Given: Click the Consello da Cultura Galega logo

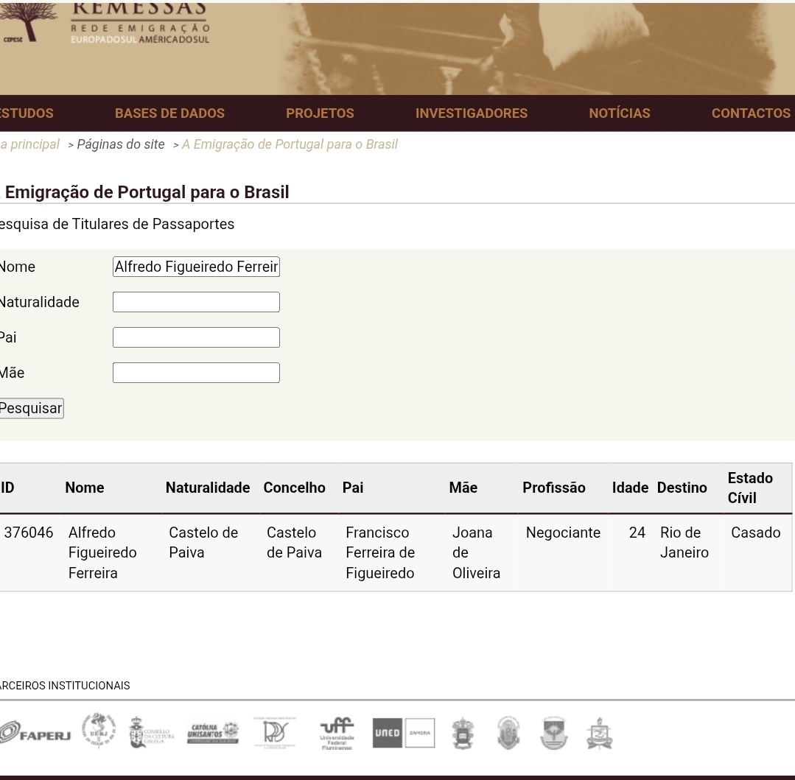Looking at the screenshot, I should [x=151, y=734].
